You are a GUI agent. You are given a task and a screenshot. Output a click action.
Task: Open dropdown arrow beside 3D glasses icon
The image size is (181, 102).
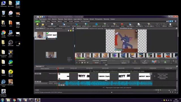(x=159, y=62)
